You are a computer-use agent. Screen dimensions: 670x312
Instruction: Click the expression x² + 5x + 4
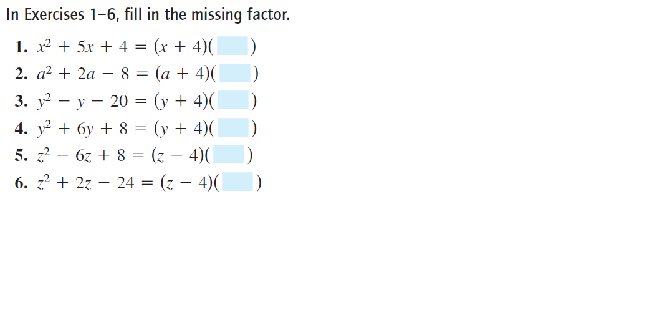pos(81,46)
